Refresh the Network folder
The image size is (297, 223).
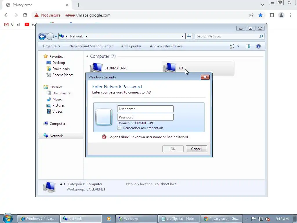coord(189,36)
